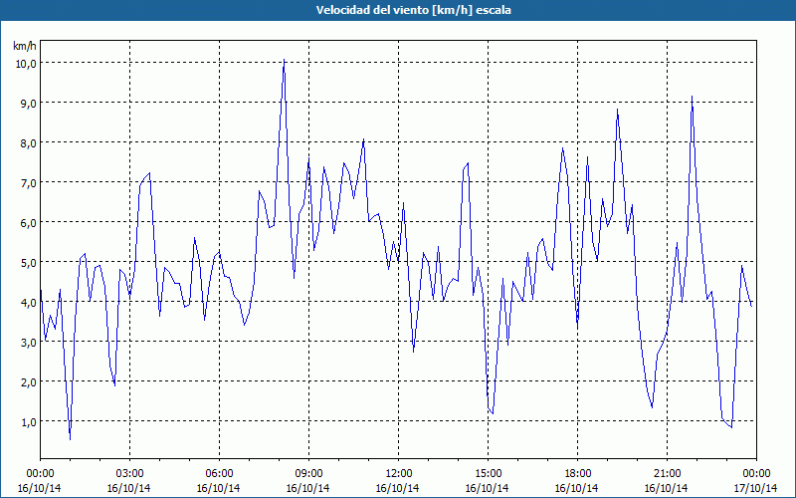Click the '17/10/14' date label on the x-axis

756,488
